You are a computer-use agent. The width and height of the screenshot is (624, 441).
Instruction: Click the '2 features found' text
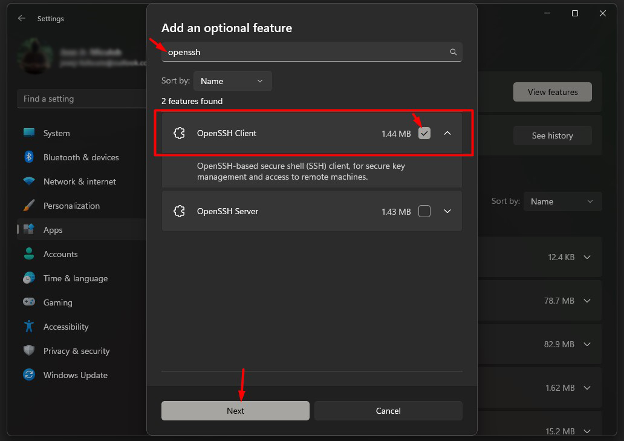192,101
